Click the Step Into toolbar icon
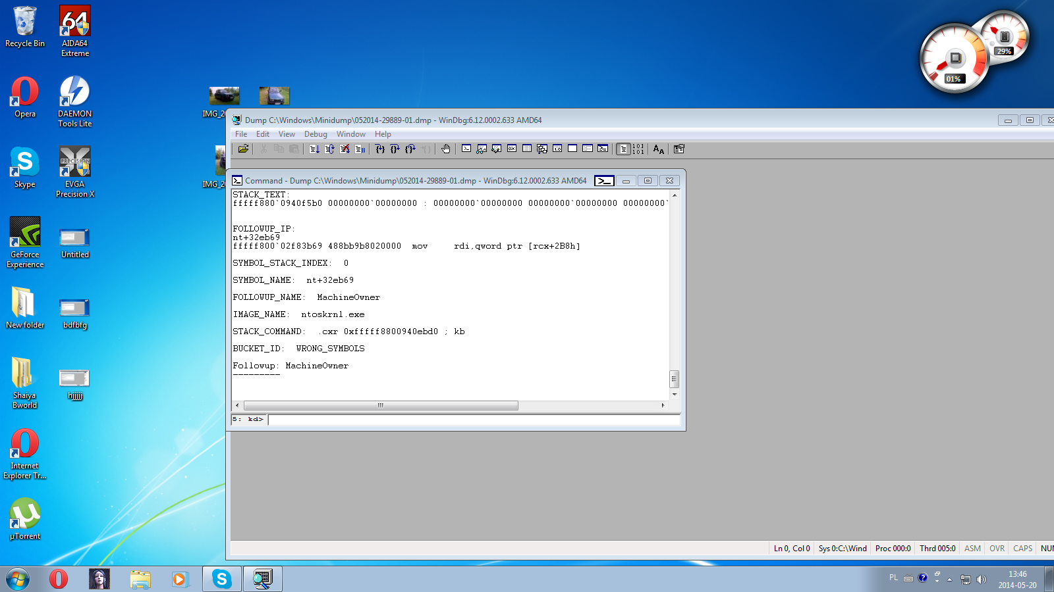 380,149
